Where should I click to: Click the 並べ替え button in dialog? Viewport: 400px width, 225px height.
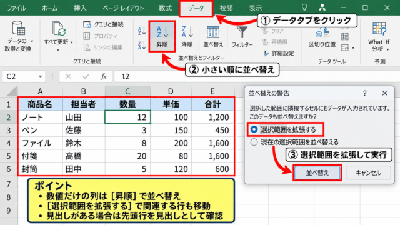(x=317, y=172)
